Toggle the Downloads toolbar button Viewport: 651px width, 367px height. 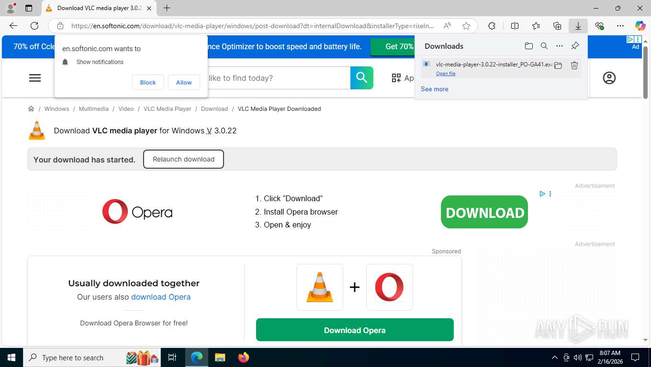(x=578, y=26)
